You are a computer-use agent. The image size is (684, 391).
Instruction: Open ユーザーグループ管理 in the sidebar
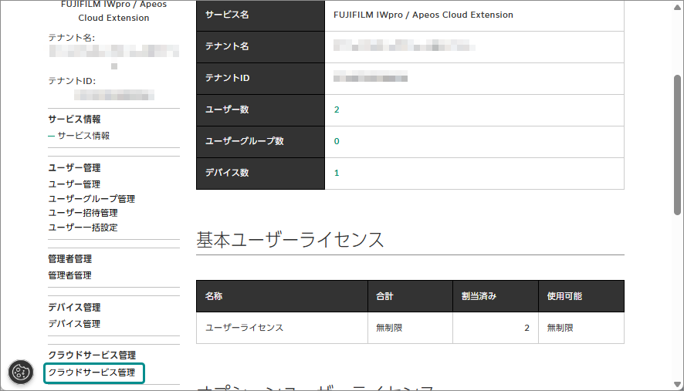(92, 199)
